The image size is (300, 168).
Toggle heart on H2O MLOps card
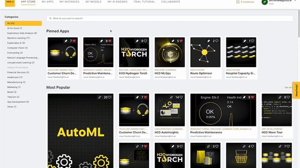(x=181, y=41)
